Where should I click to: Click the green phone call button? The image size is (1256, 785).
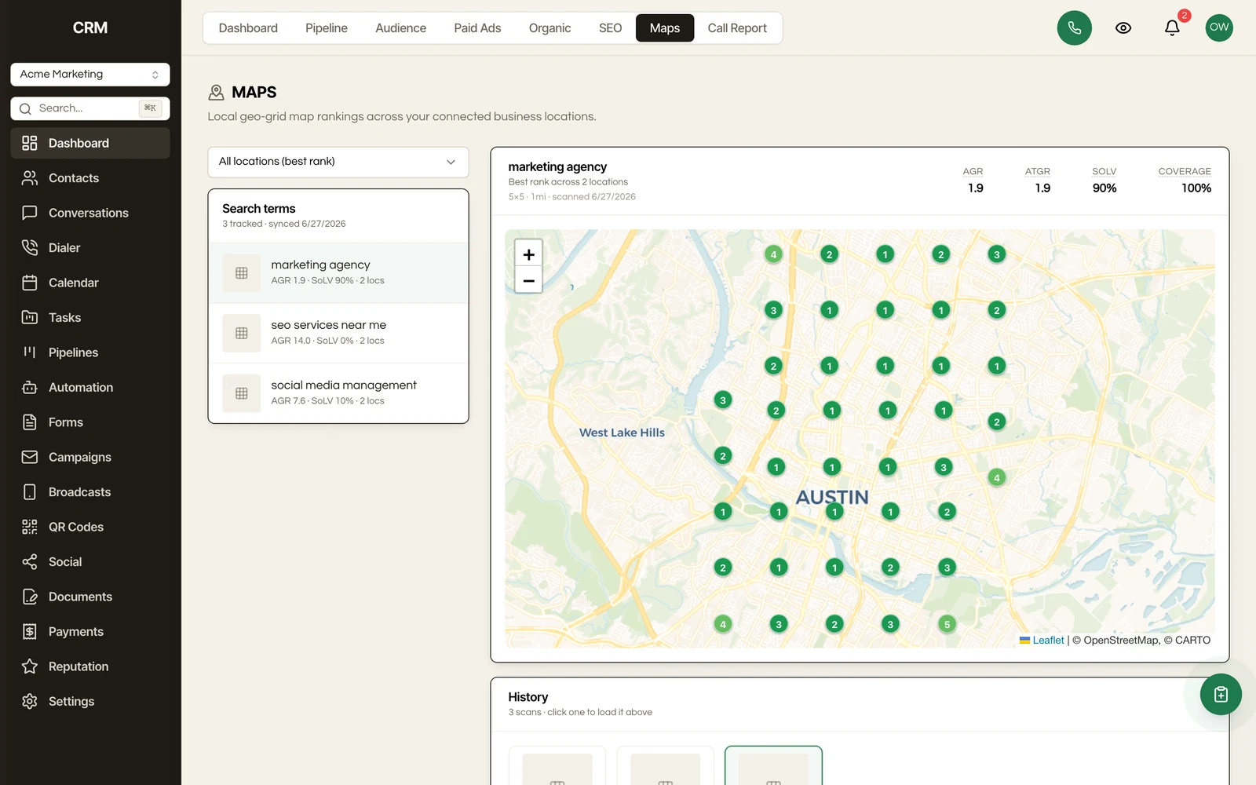click(x=1074, y=28)
